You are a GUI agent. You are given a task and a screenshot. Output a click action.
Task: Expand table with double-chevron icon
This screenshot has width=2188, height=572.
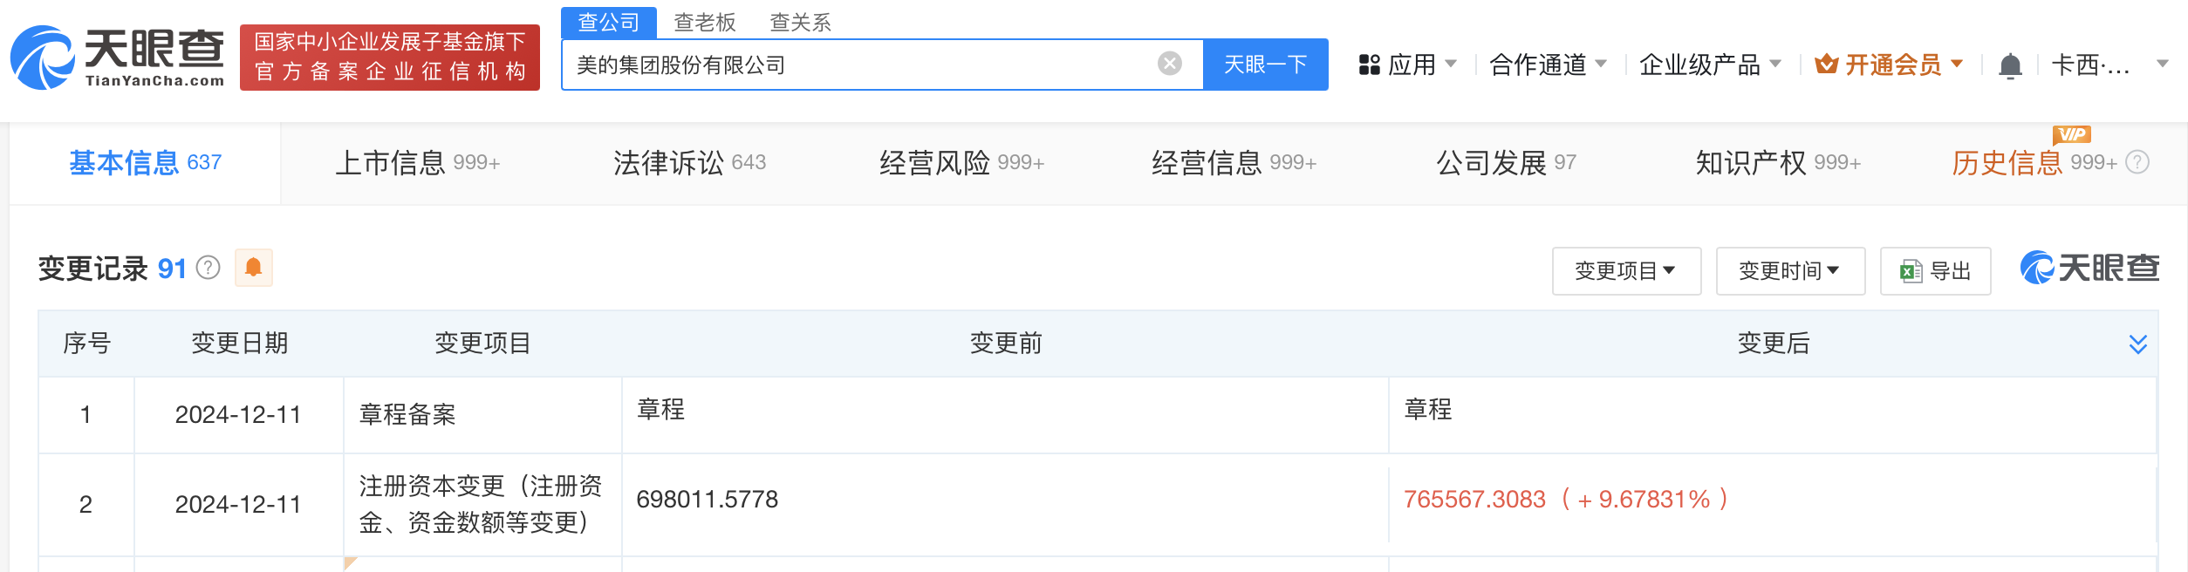pos(2137,344)
